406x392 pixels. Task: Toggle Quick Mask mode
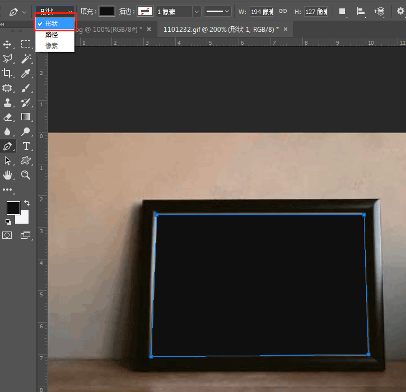(7, 235)
